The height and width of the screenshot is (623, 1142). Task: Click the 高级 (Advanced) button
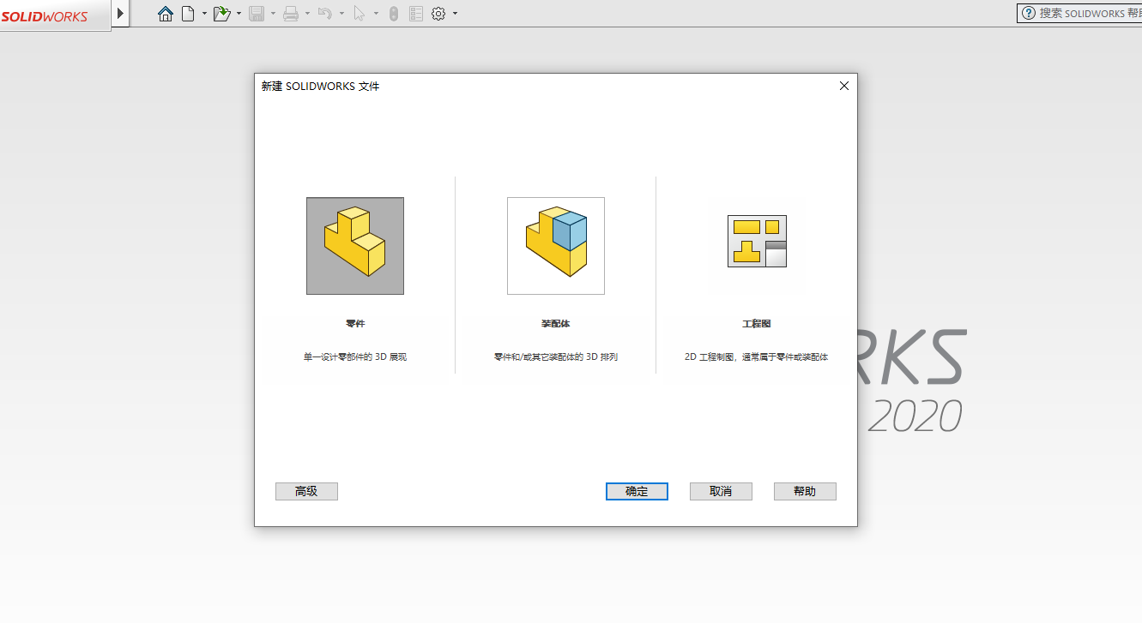click(x=306, y=491)
